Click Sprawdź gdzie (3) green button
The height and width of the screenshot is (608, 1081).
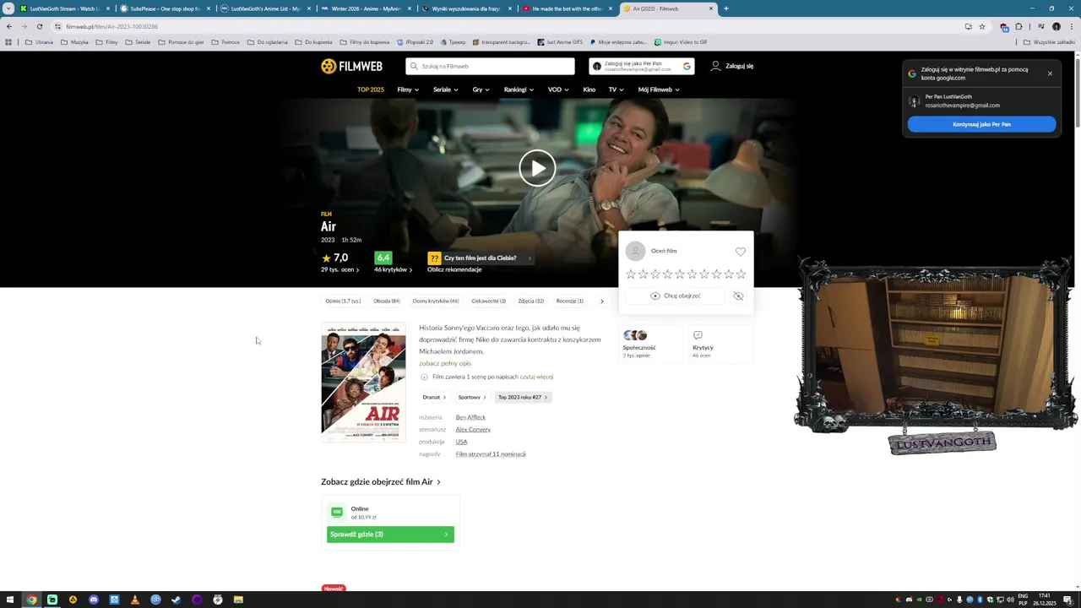pyautogui.click(x=390, y=534)
